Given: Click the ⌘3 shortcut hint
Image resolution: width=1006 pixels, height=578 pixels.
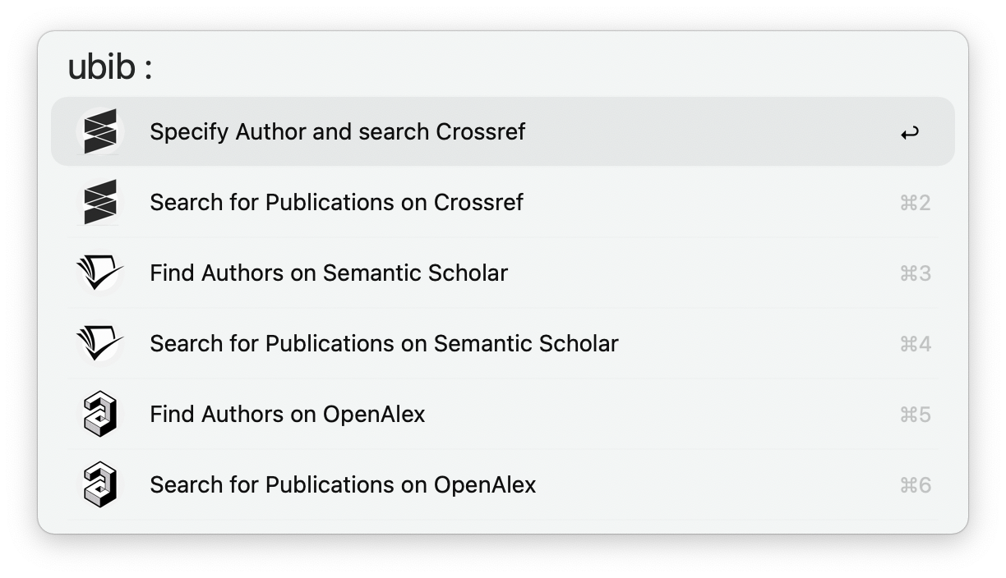Looking at the screenshot, I should coord(915,273).
